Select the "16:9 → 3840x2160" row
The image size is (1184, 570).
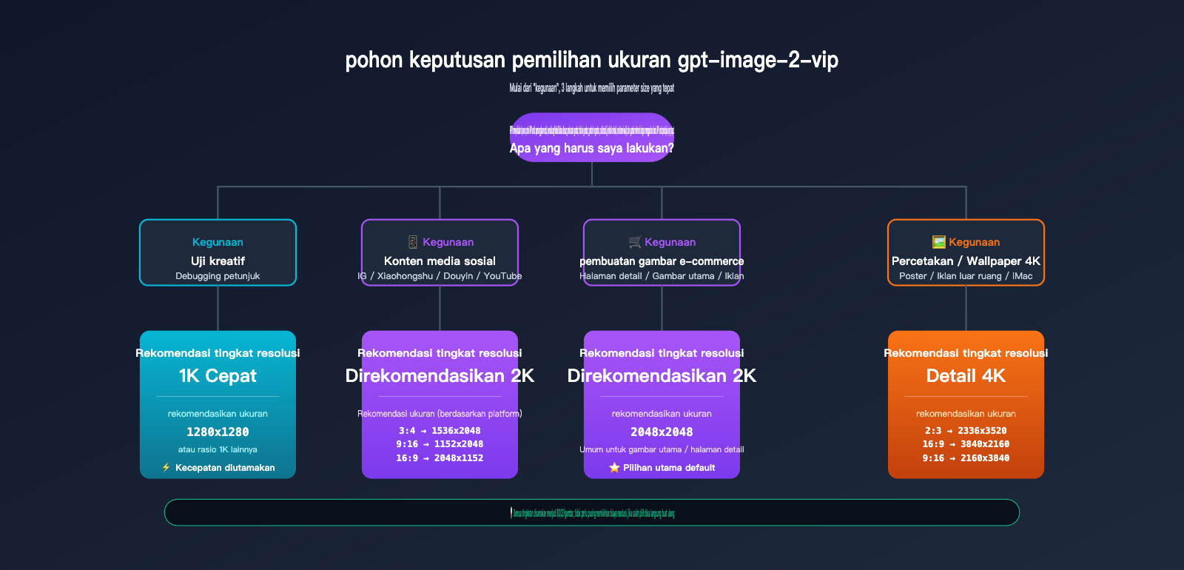tap(966, 444)
